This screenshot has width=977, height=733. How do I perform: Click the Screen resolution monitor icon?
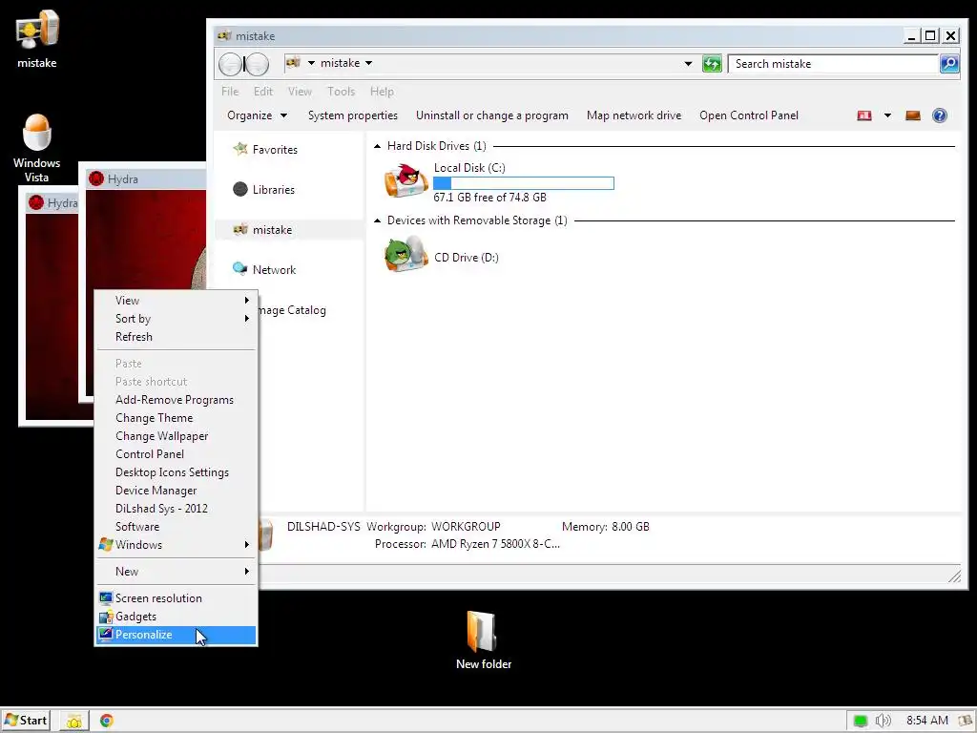tap(106, 597)
